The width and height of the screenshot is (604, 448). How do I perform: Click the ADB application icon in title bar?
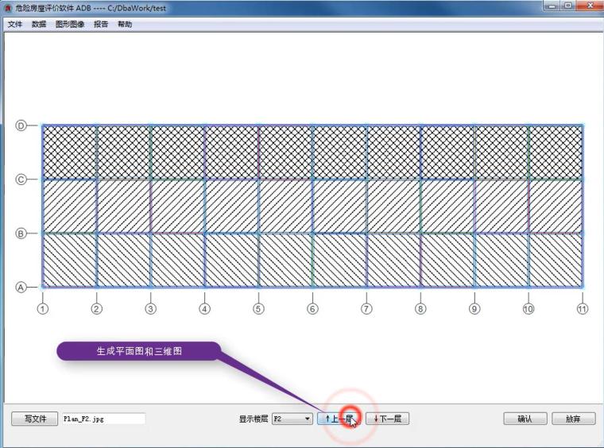click(8, 8)
